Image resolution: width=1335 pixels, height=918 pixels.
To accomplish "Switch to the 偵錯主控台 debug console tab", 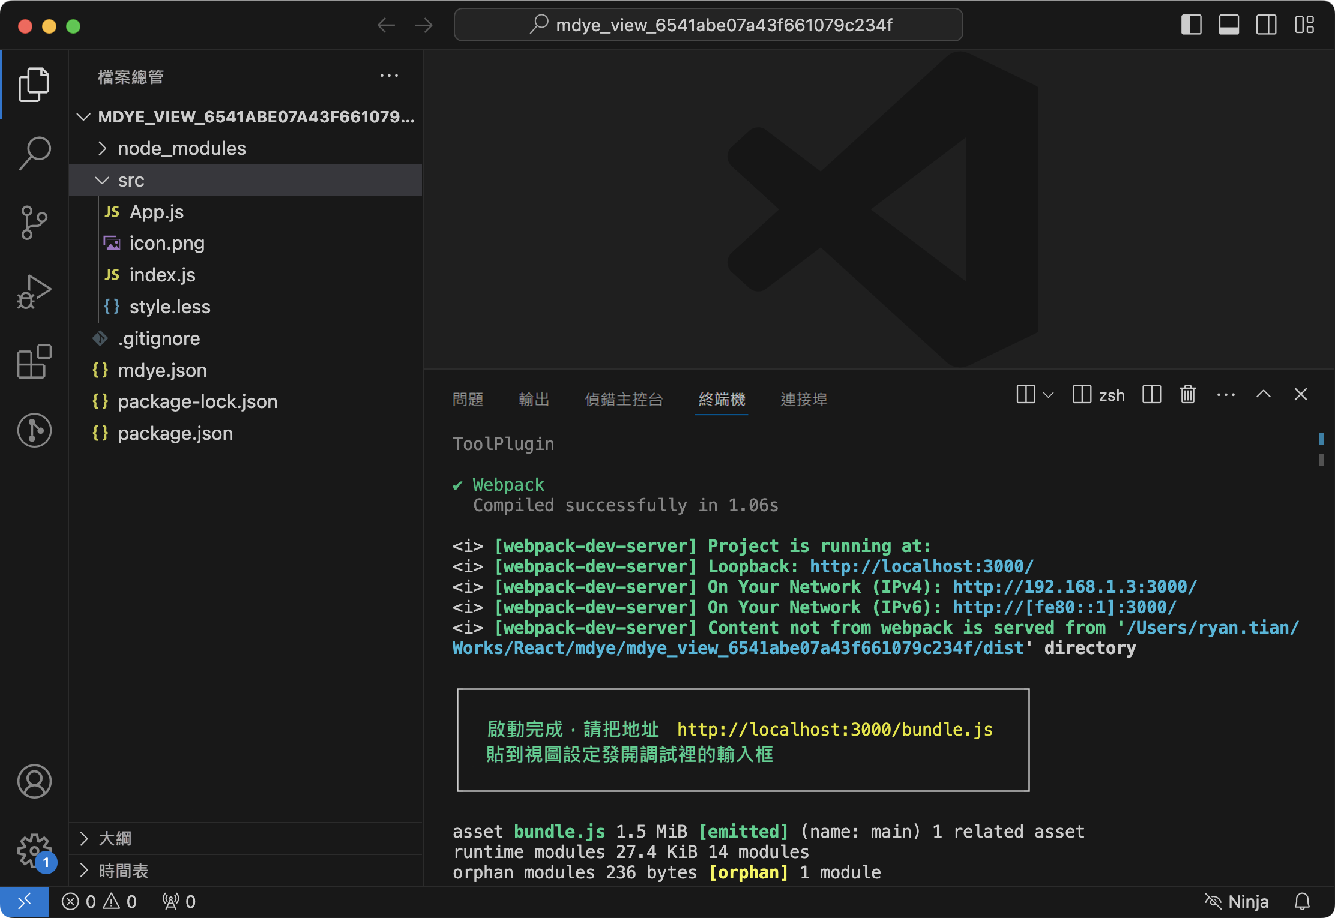I will click(624, 399).
